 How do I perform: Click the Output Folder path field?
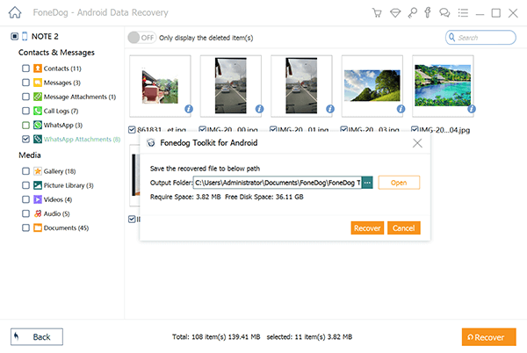[x=278, y=183]
